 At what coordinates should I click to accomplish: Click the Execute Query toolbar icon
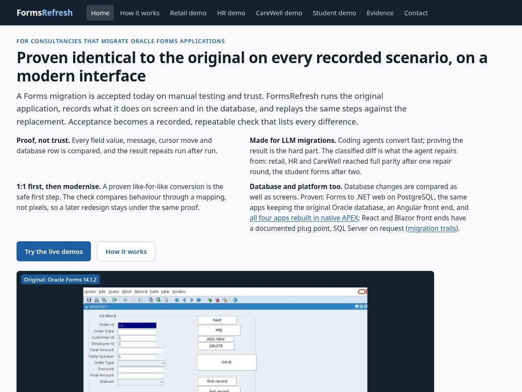[159, 300]
